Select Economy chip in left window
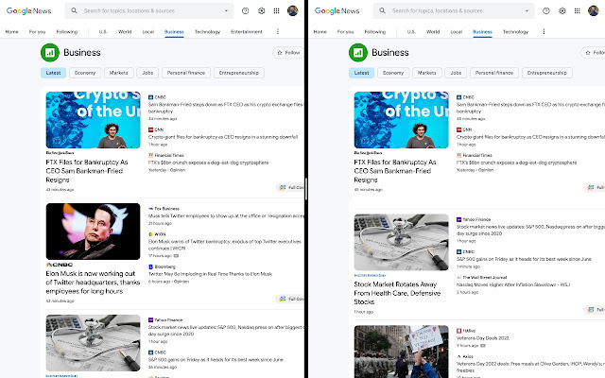Viewport: 605px width, 378px height. point(85,73)
